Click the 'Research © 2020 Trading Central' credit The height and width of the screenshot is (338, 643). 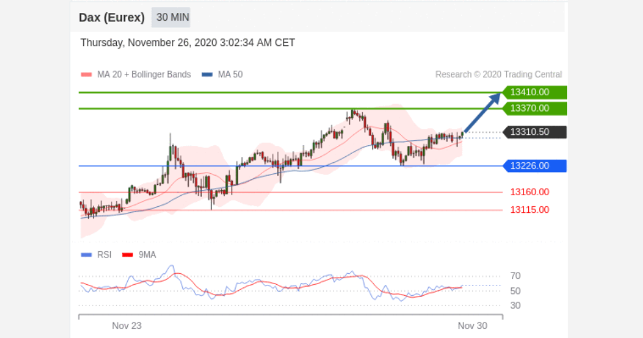point(498,75)
